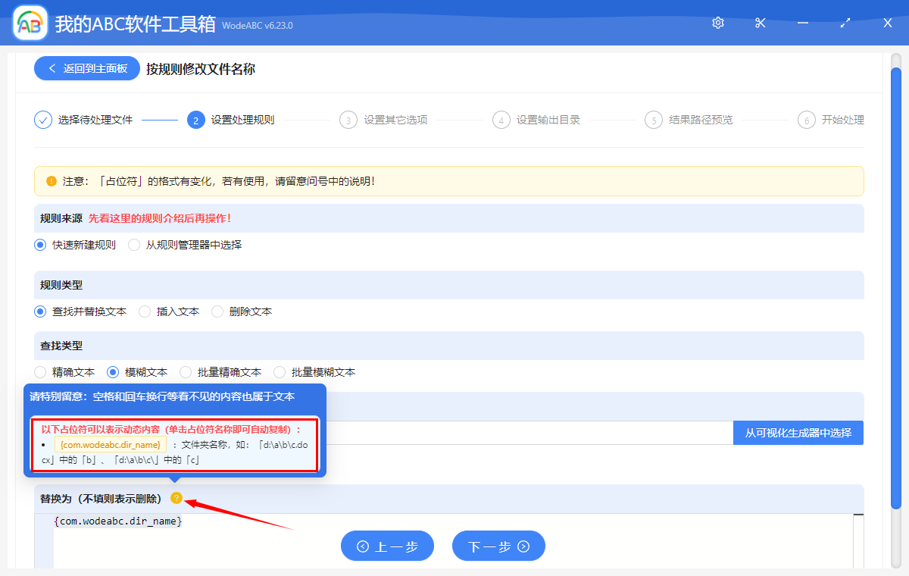This screenshot has height=576, width=909.
Task: Click the orange question mark beside 替换为
Action: (x=177, y=499)
